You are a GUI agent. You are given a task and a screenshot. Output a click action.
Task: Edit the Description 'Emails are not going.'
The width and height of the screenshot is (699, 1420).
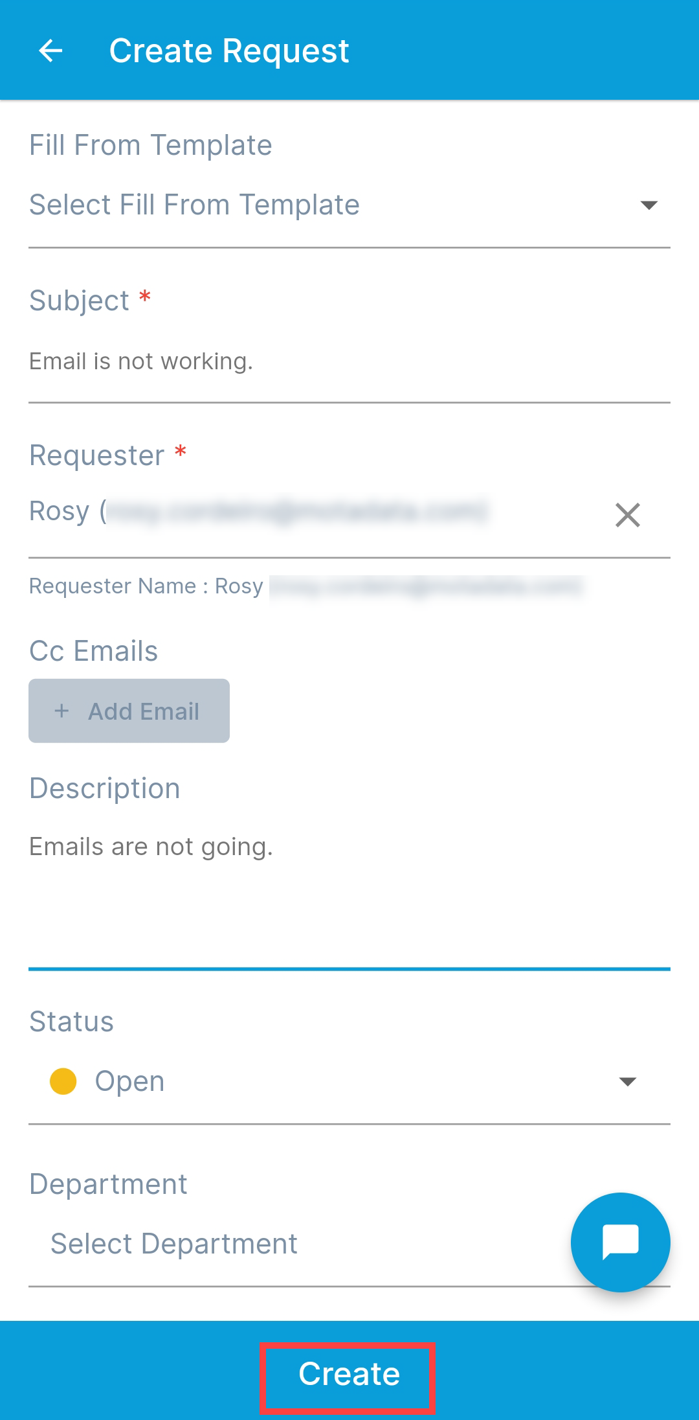151,845
